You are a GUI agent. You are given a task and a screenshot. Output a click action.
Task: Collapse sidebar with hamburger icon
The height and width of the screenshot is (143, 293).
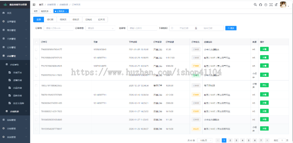(35, 5)
